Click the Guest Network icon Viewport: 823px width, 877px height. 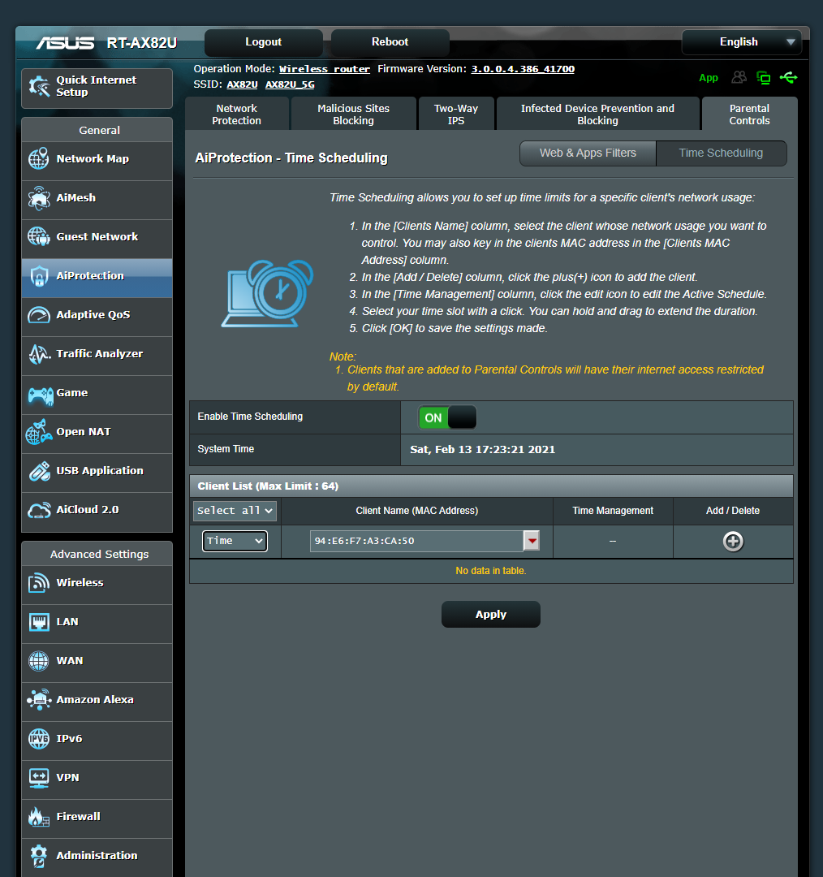(39, 236)
